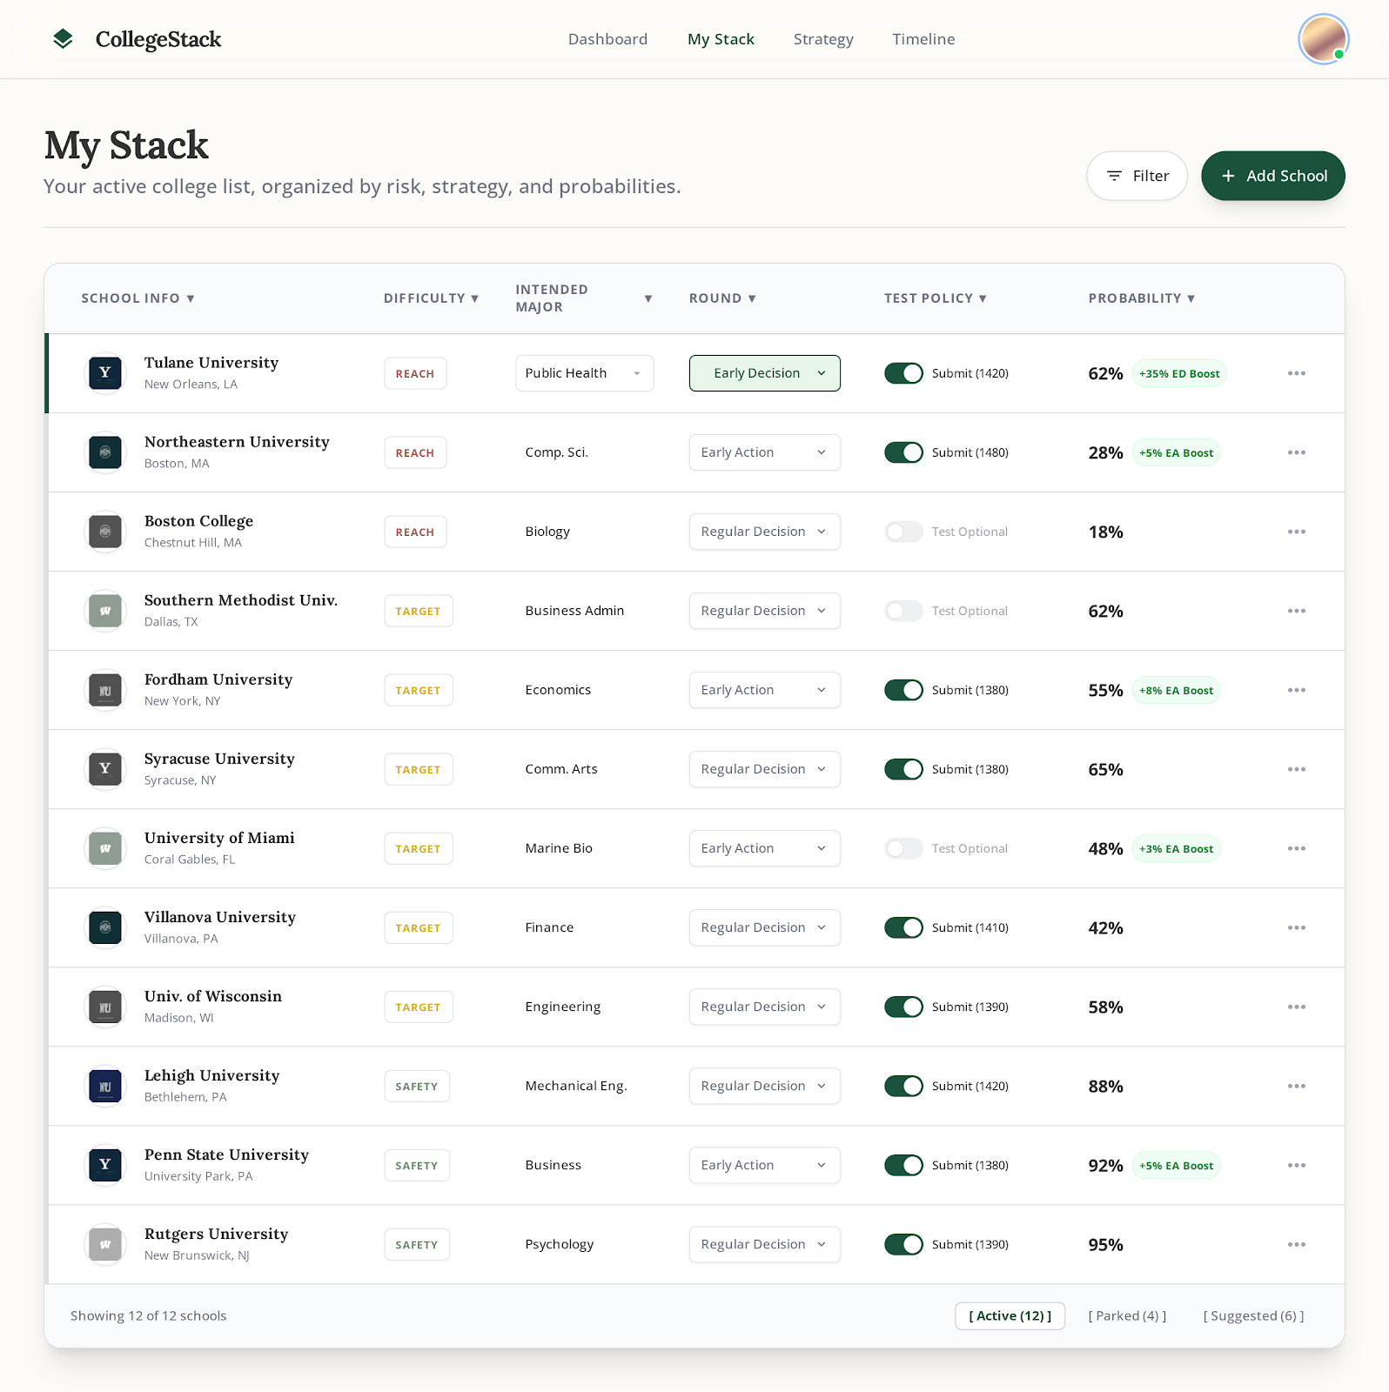Toggle University of Miami test policy switch

click(x=903, y=848)
